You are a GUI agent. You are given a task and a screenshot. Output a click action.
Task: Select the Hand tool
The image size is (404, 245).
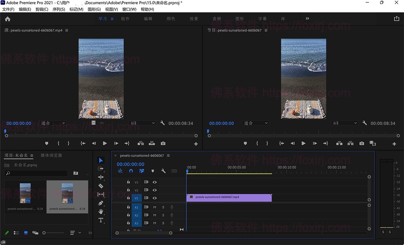[101, 212]
